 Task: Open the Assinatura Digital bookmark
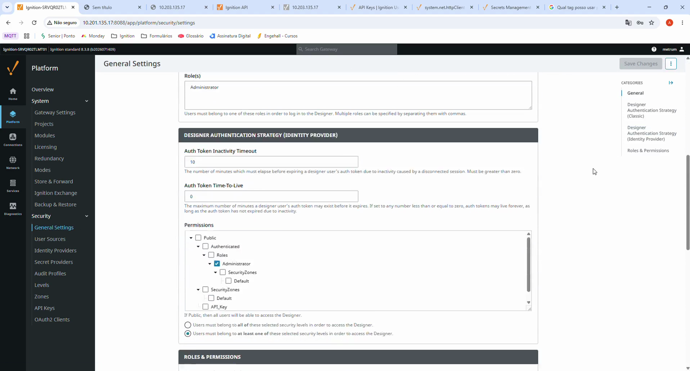pos(230,36)
